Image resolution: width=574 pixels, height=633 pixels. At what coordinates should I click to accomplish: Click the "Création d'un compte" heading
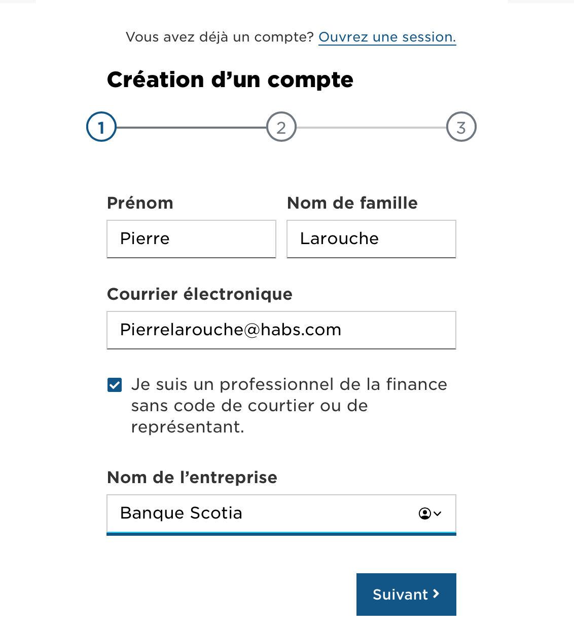pos(230,80)
